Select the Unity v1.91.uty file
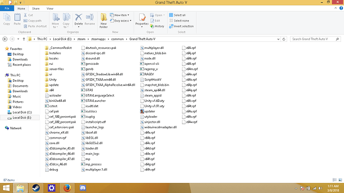 [152, 106]
